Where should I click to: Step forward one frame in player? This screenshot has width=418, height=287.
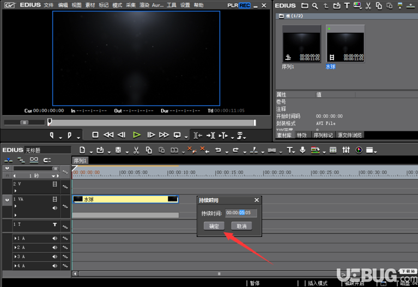151,135
